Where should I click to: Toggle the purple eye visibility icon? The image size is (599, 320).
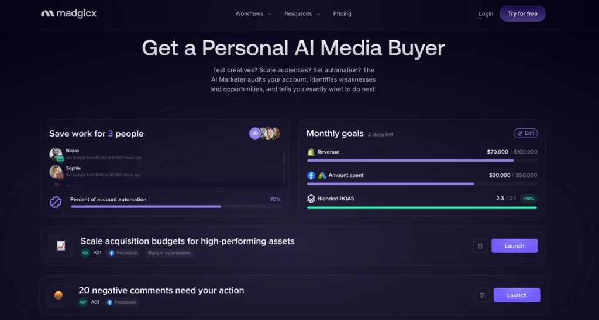[254, 134]
